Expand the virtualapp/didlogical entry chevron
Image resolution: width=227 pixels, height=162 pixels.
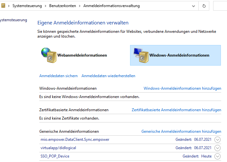coord(217,148)
